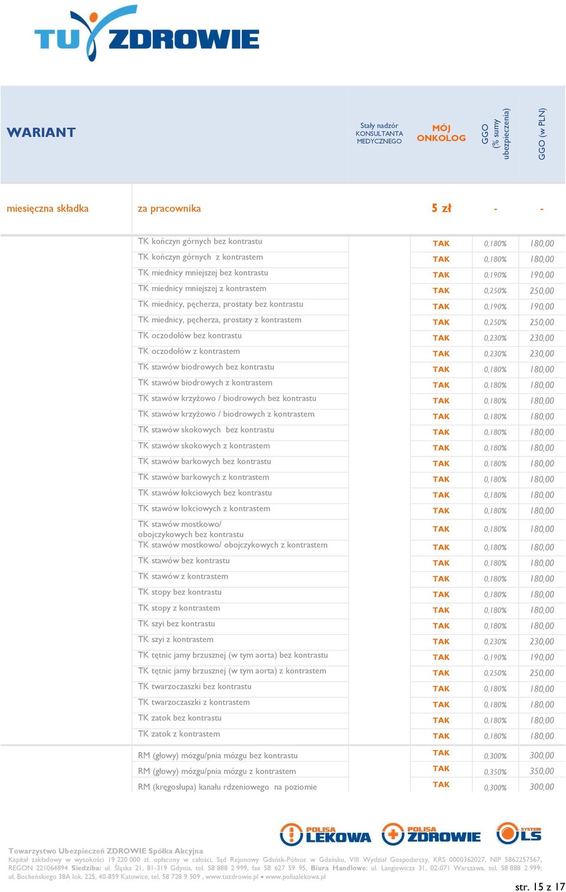Click row TK stopy bez kontrastu
The height and width of the screenshot is (892, 566).
(x=180, y=593)
